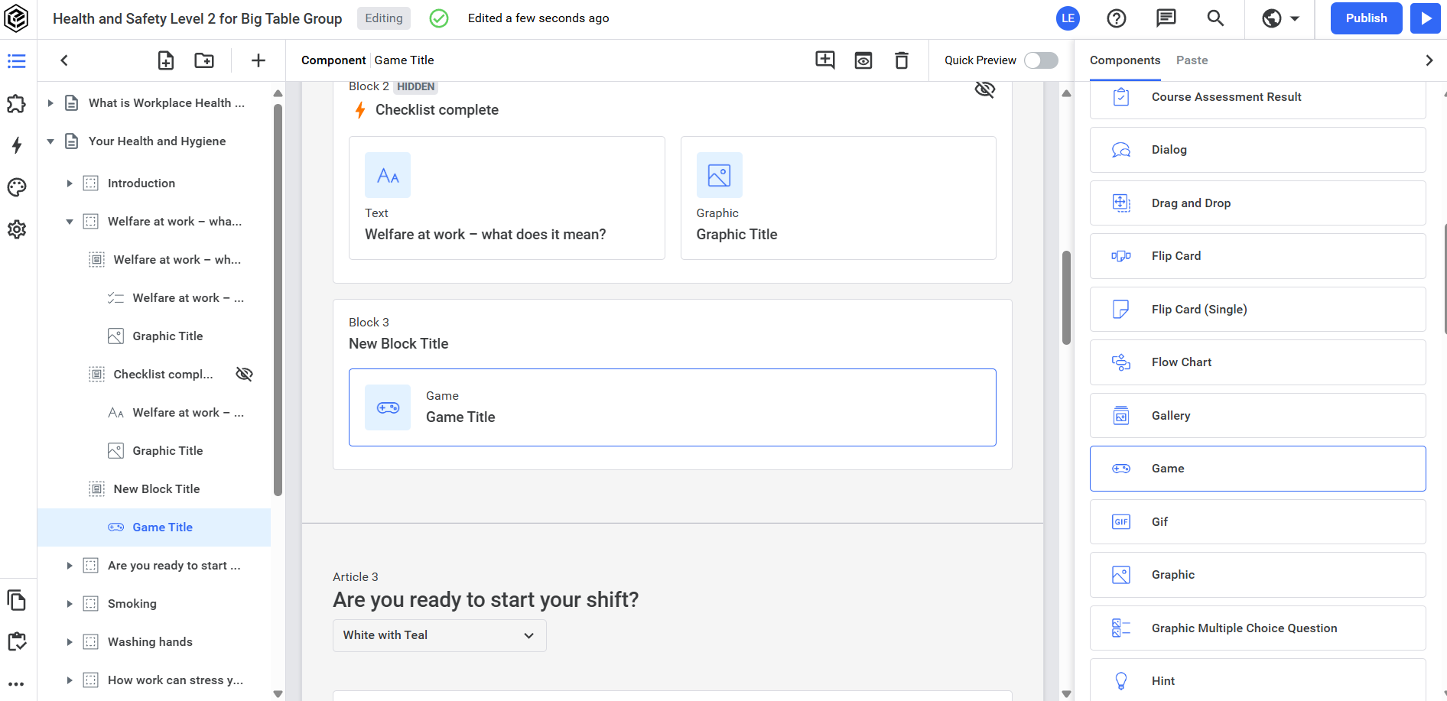Click the help question mark icon

(1117, 18)
